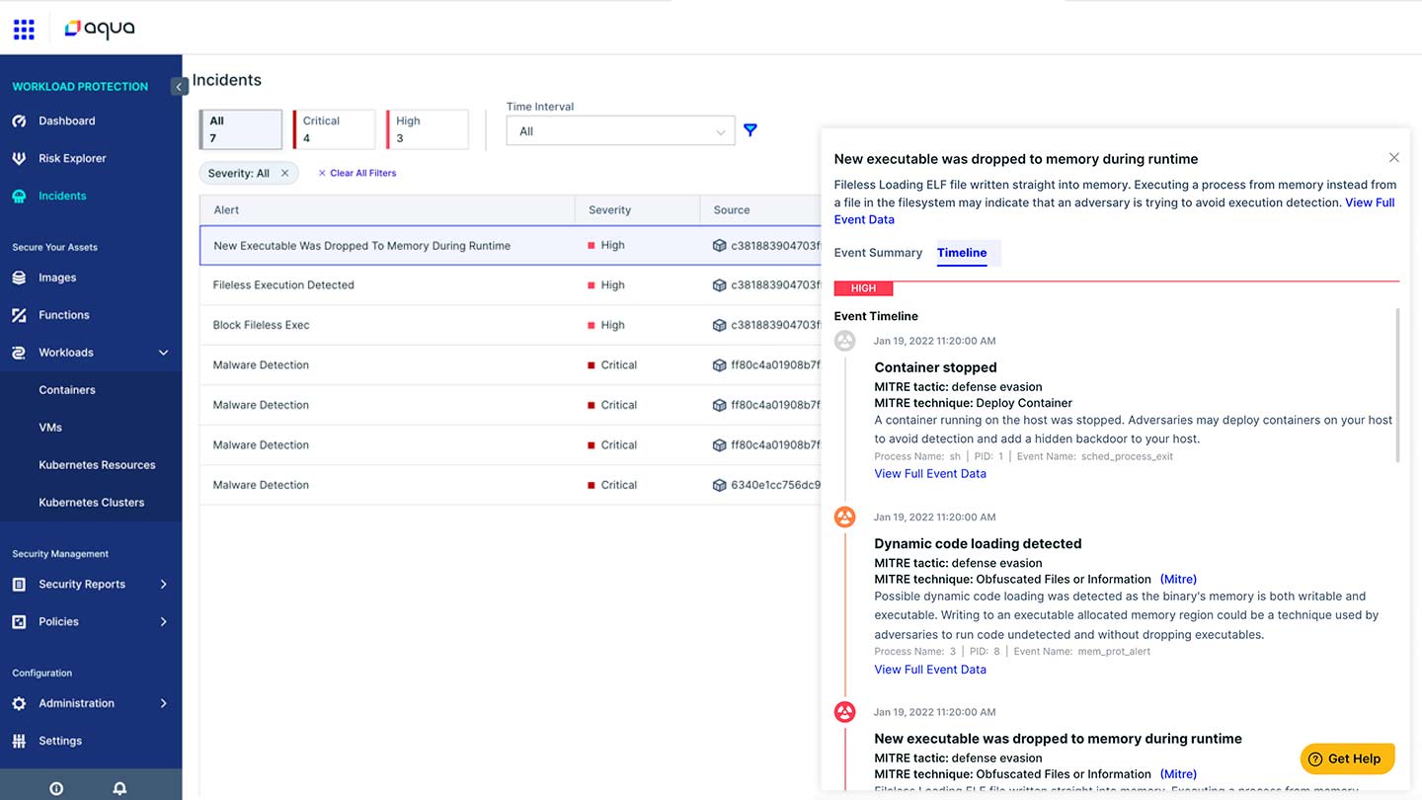Image resolution: width=1422 pixels, height=800 pixels.
Task: Click the red New executable timeline marker
Action: pos(845,712)
